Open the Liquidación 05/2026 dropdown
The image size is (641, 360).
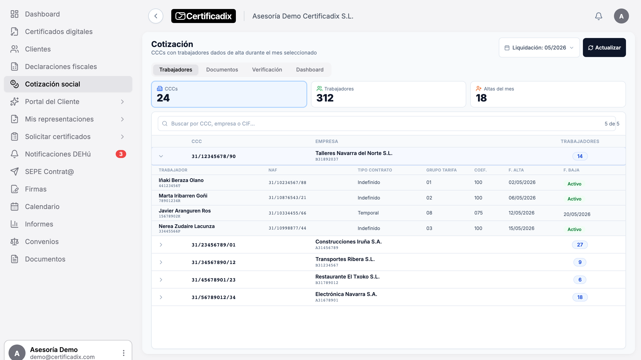pos(539,47)
